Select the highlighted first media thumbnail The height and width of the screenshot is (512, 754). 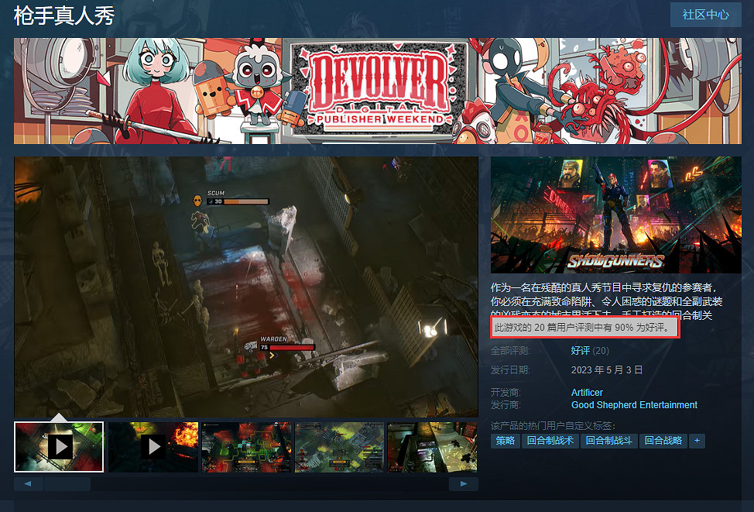coord(58,447)
